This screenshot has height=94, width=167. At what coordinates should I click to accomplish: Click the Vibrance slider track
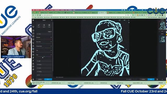click(x=44, y=39)
